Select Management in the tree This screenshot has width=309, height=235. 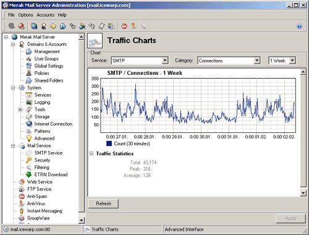[x=47, y=51]
